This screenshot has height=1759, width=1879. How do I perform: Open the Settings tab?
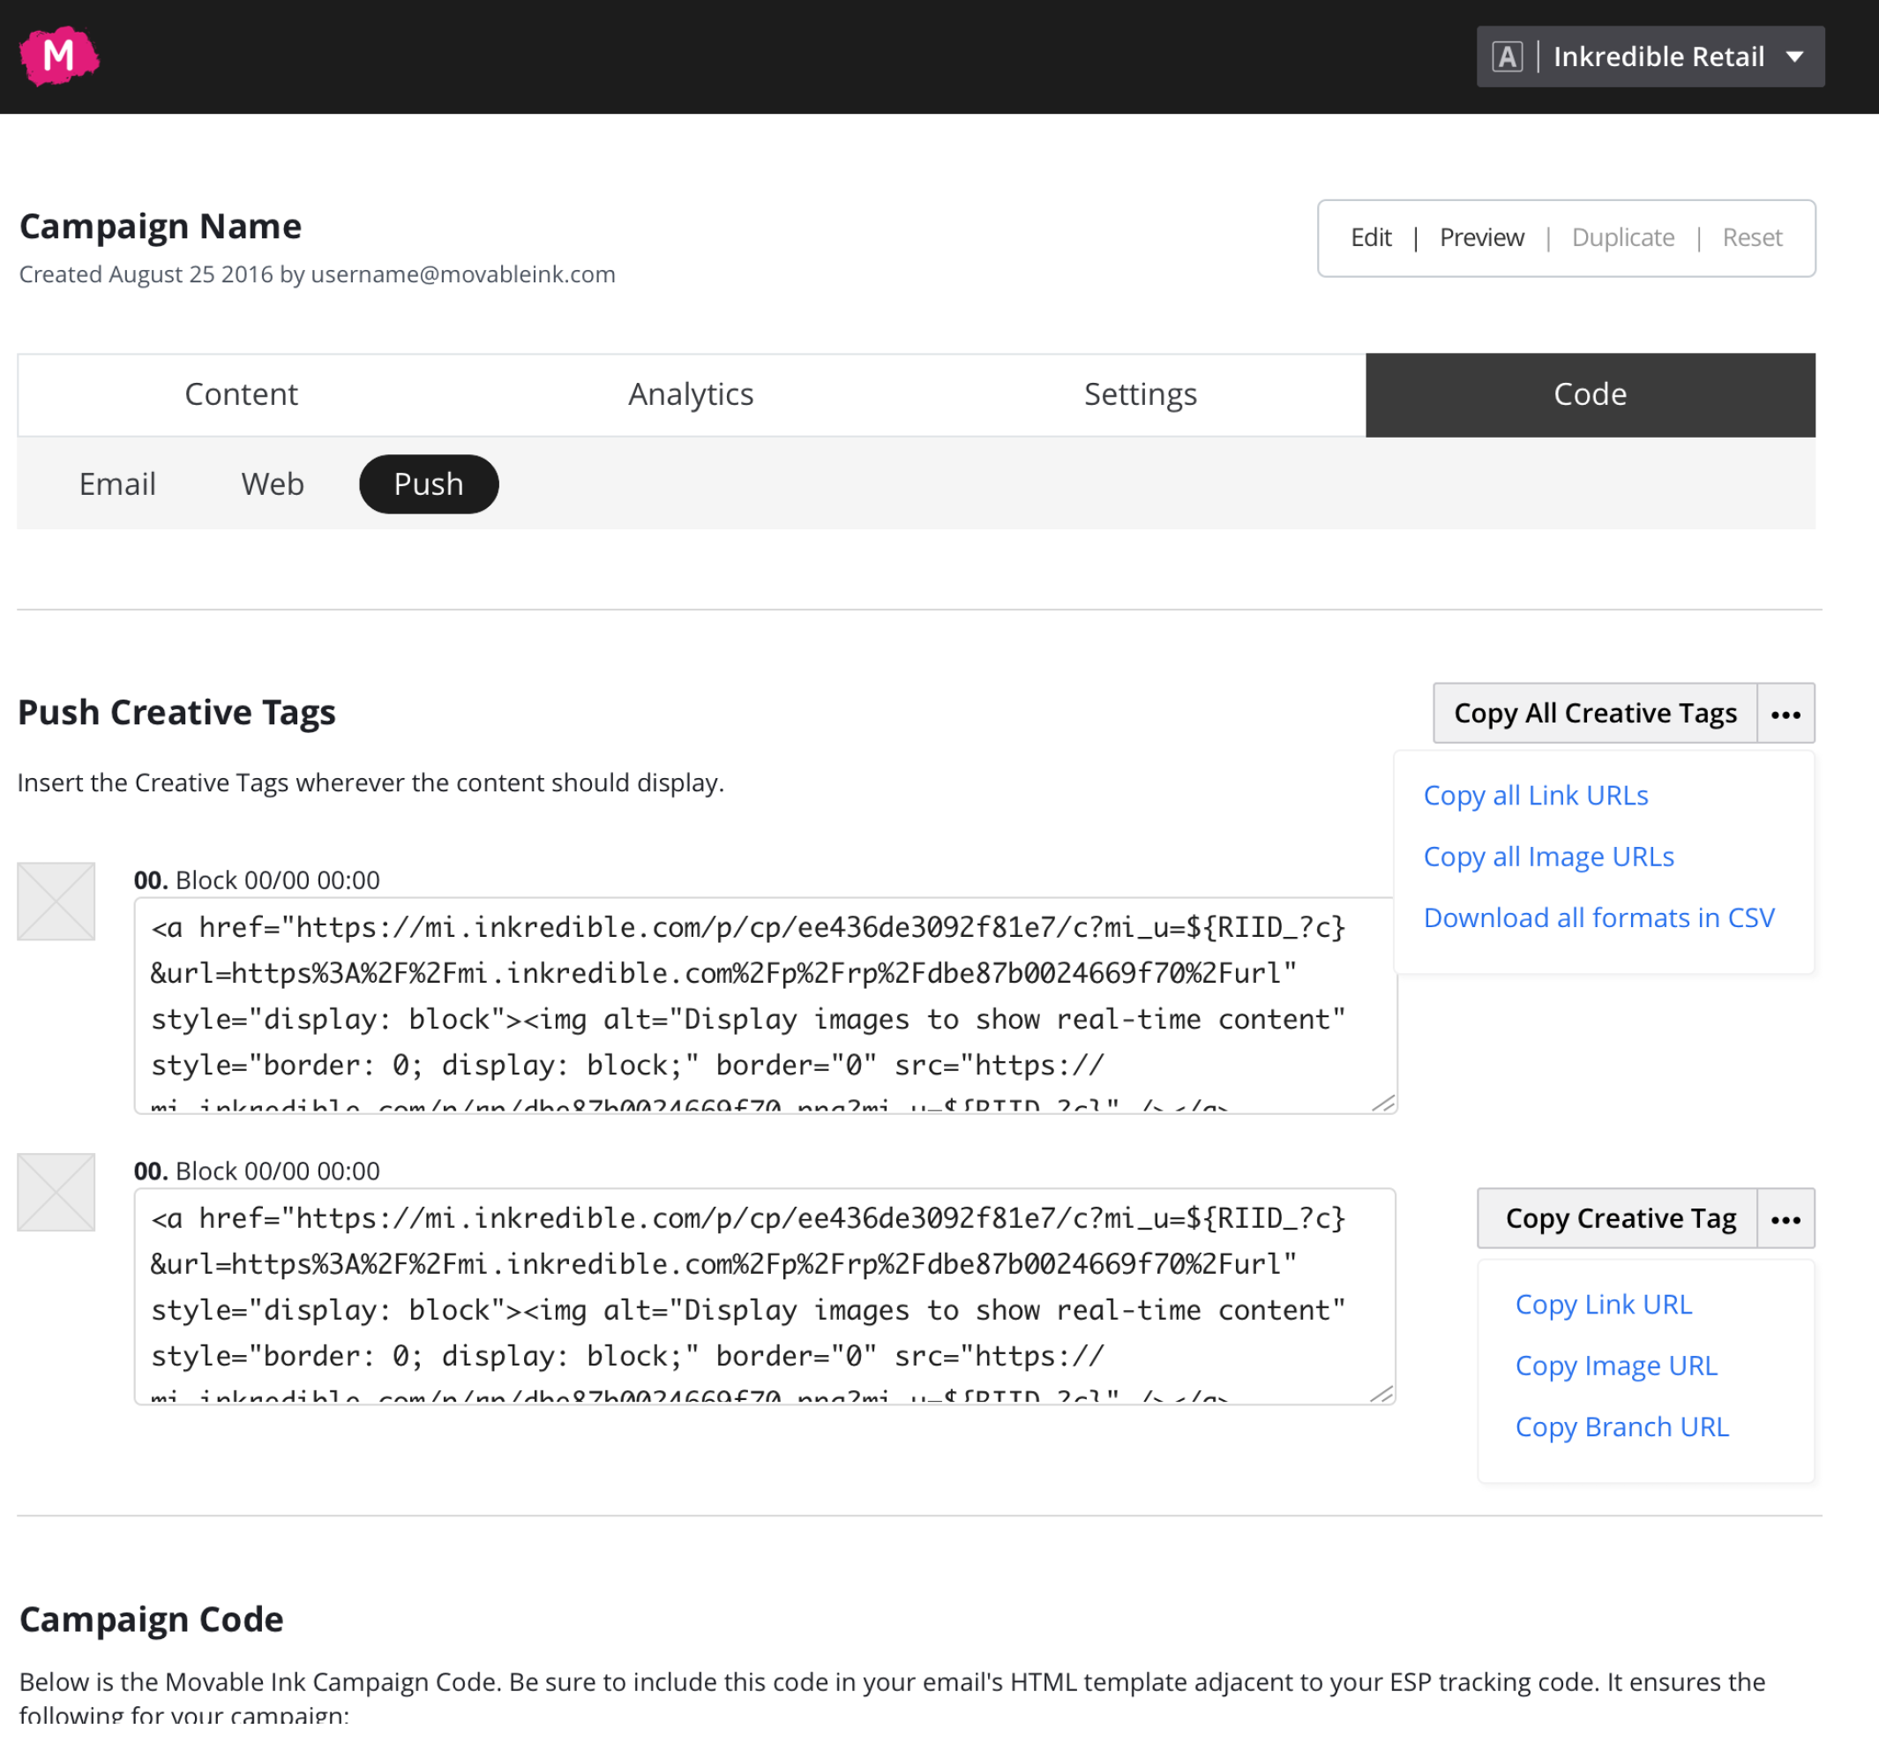click(1140, 394)
